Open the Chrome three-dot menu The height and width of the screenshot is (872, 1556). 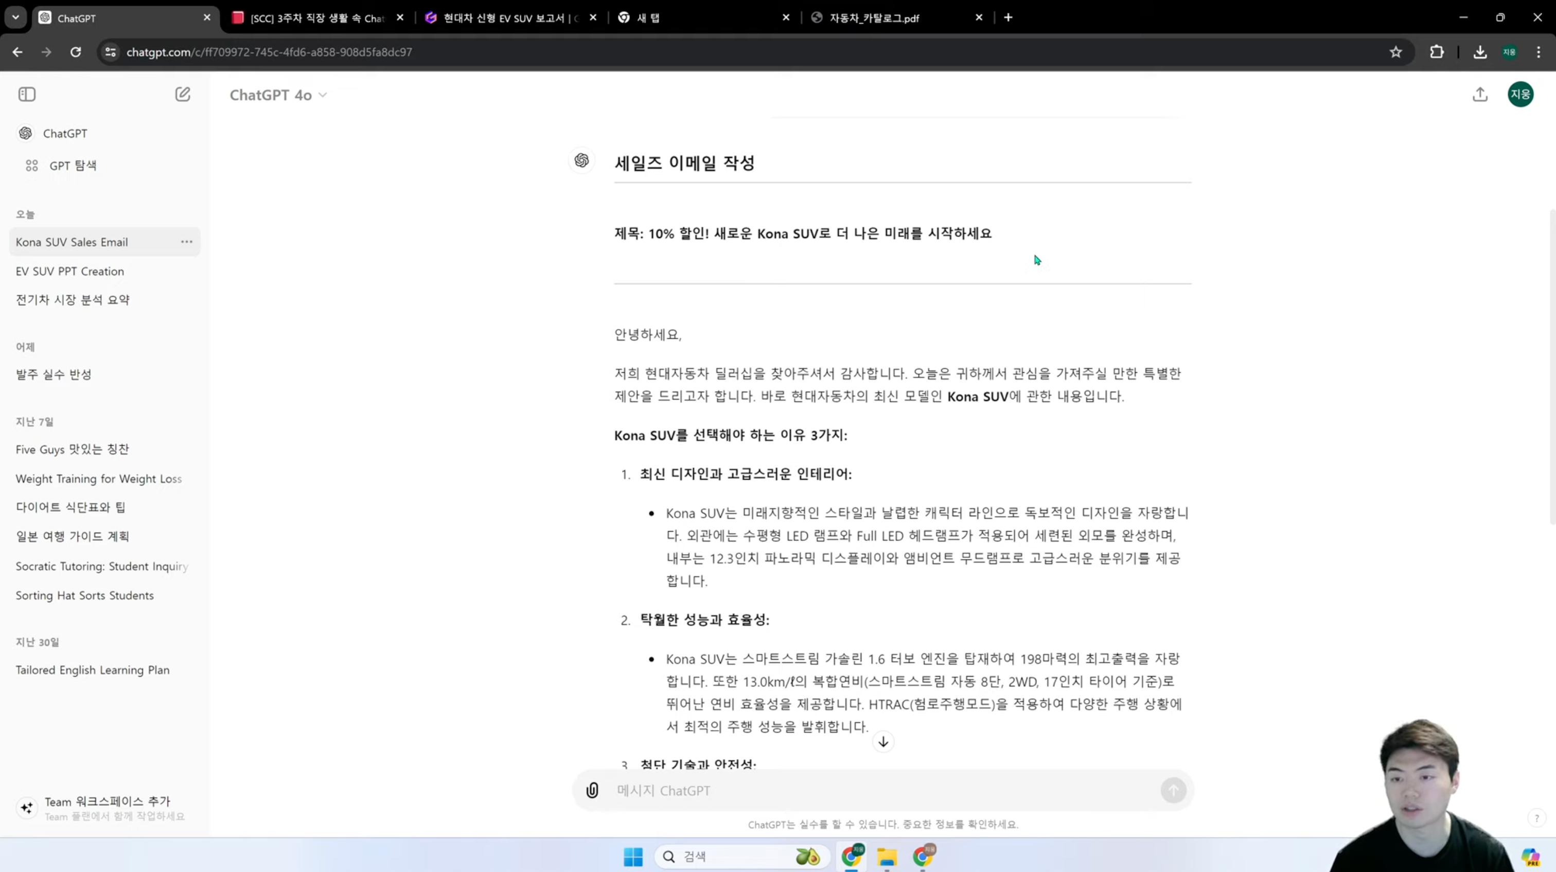[1539, 52]
